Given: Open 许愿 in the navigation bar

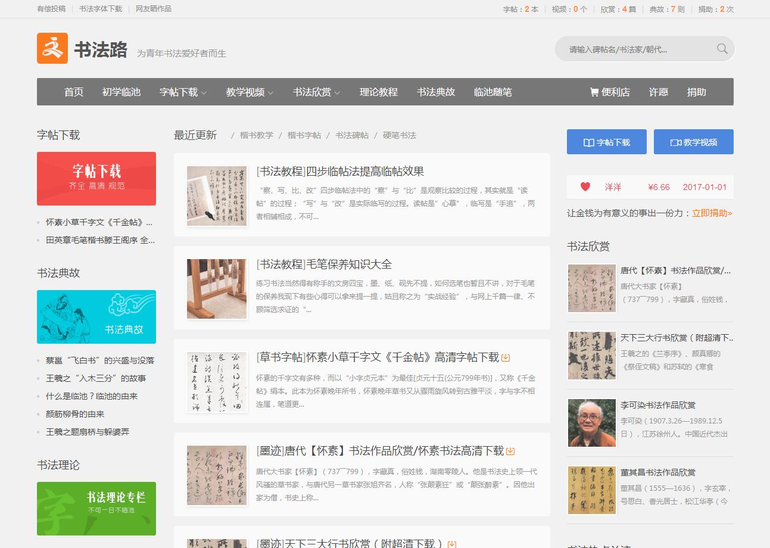Looking at the screenshot, I should click(659, 92).
